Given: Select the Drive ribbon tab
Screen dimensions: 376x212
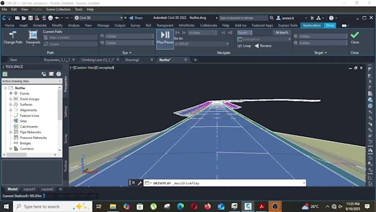Looking at the screenshot, I should (x=330, y=25).
